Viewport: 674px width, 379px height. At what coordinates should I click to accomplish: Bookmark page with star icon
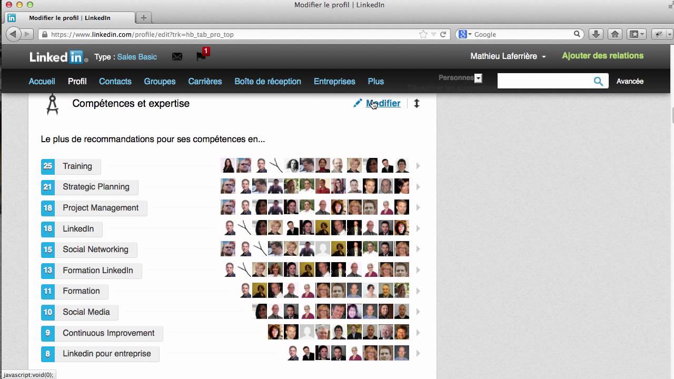coord(423,34)
